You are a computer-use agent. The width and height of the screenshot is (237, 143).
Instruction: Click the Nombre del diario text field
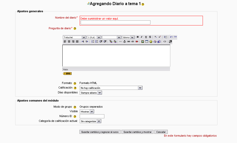point(115,22)
